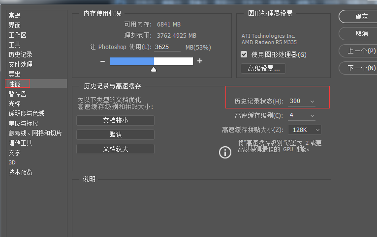Toggle the 使用图形处理器(G) checkbox
This screenshot has width=377, height=237.
click(244, 54)
